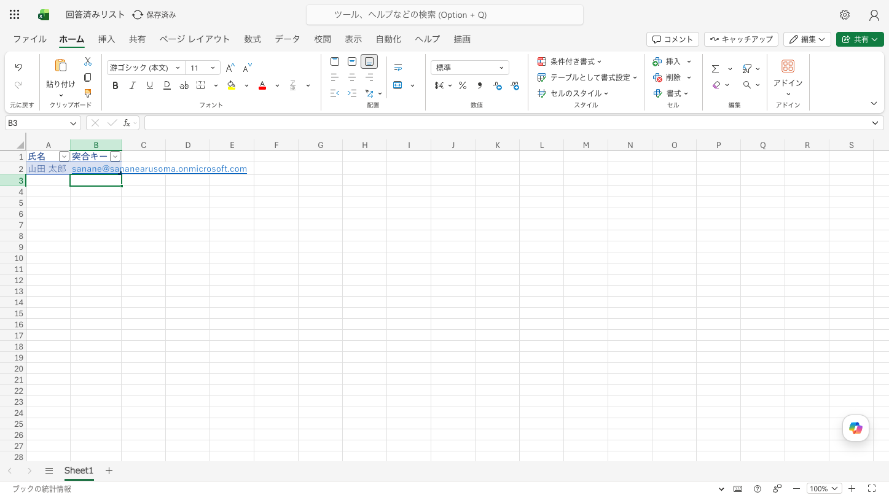Screen dimensions: 889x495
Task: Open the all sheets list icon
Action: pos(49,470)
